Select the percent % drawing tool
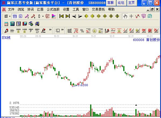Screen dimensions: 161x118 click(82, 31)
